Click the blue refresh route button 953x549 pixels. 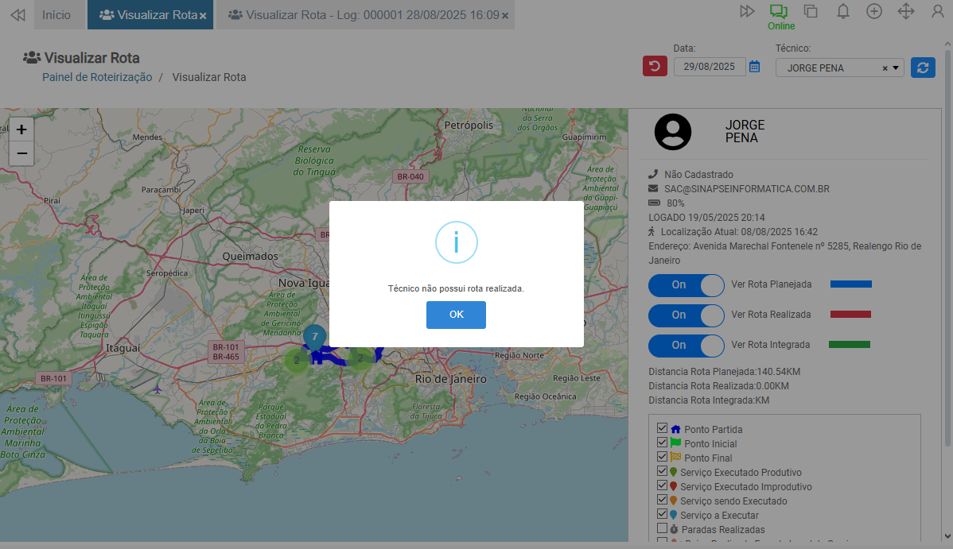pos(923,68)
